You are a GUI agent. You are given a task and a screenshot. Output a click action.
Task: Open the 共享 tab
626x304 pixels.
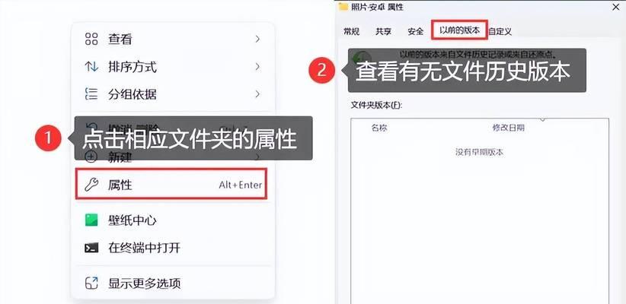click(x=384, y=31)
